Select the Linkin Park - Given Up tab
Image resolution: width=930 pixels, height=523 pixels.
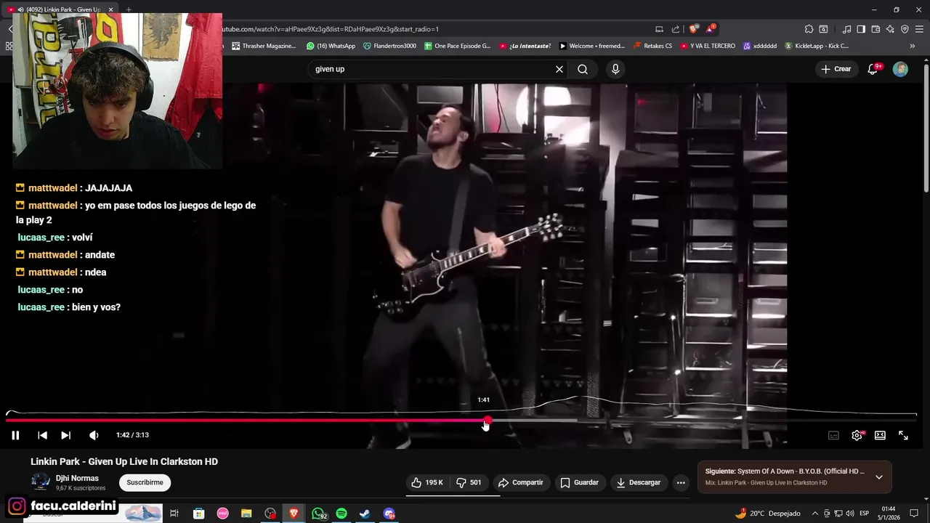click(x=62, y=9)
